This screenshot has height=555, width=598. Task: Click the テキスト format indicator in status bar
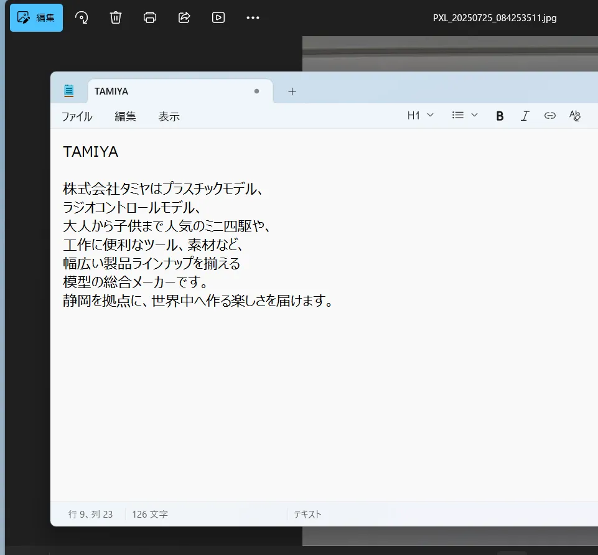point(307,514)
